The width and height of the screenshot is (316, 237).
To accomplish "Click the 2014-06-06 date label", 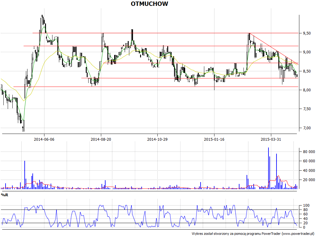I will tap(44, 139).
